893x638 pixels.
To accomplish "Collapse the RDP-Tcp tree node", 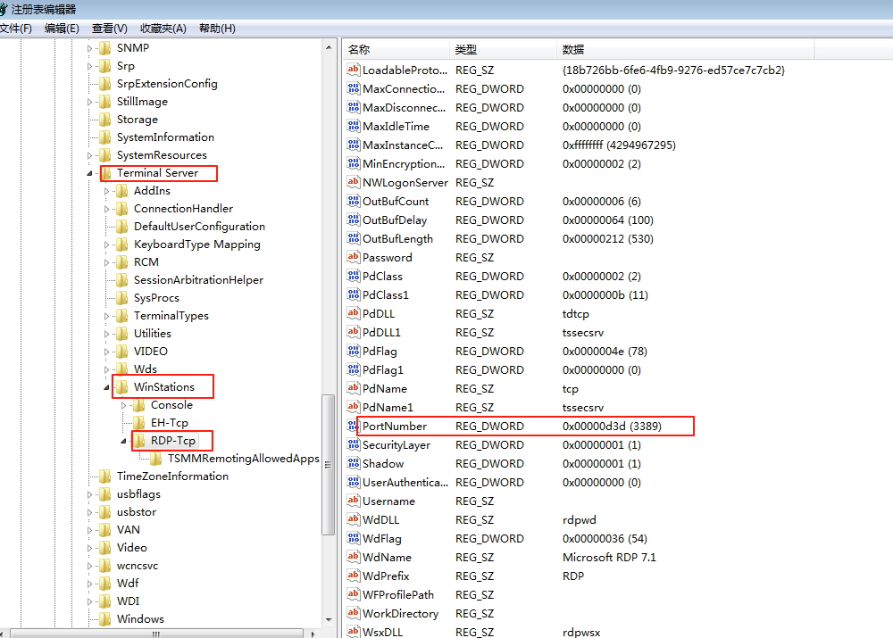I will 124,441.
